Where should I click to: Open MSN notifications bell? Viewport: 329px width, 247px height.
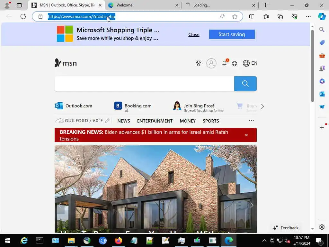coord(224,63)
